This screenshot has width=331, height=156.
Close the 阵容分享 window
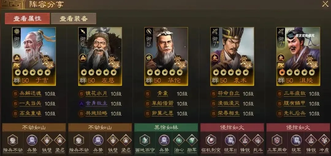325,4
